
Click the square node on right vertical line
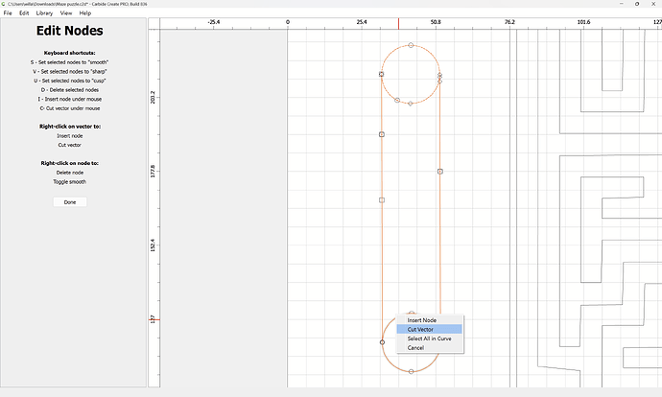click(440, 172)
